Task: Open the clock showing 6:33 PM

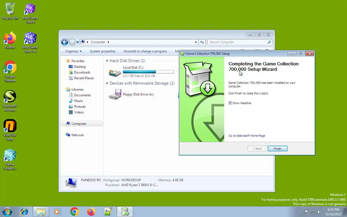Action: (x=333, y=212)
